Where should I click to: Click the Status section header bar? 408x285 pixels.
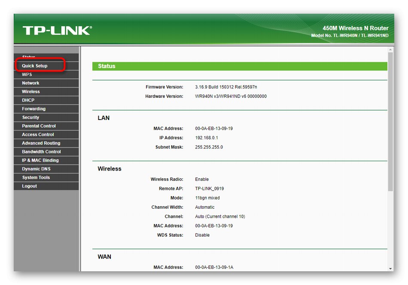(x=239, y=66)
